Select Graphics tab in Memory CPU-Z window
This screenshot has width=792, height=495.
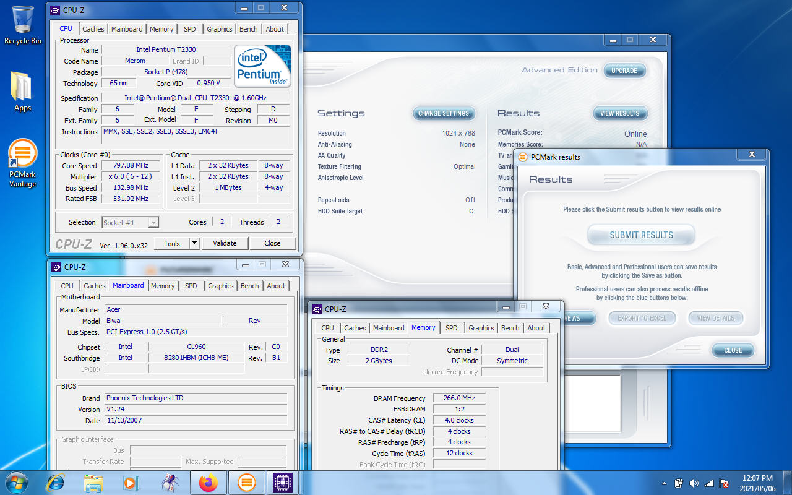481,328
